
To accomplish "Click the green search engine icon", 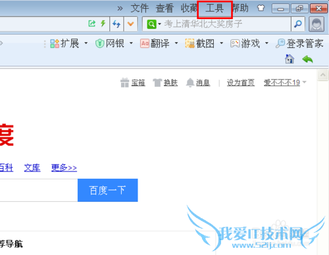I will tap(152, 24).
